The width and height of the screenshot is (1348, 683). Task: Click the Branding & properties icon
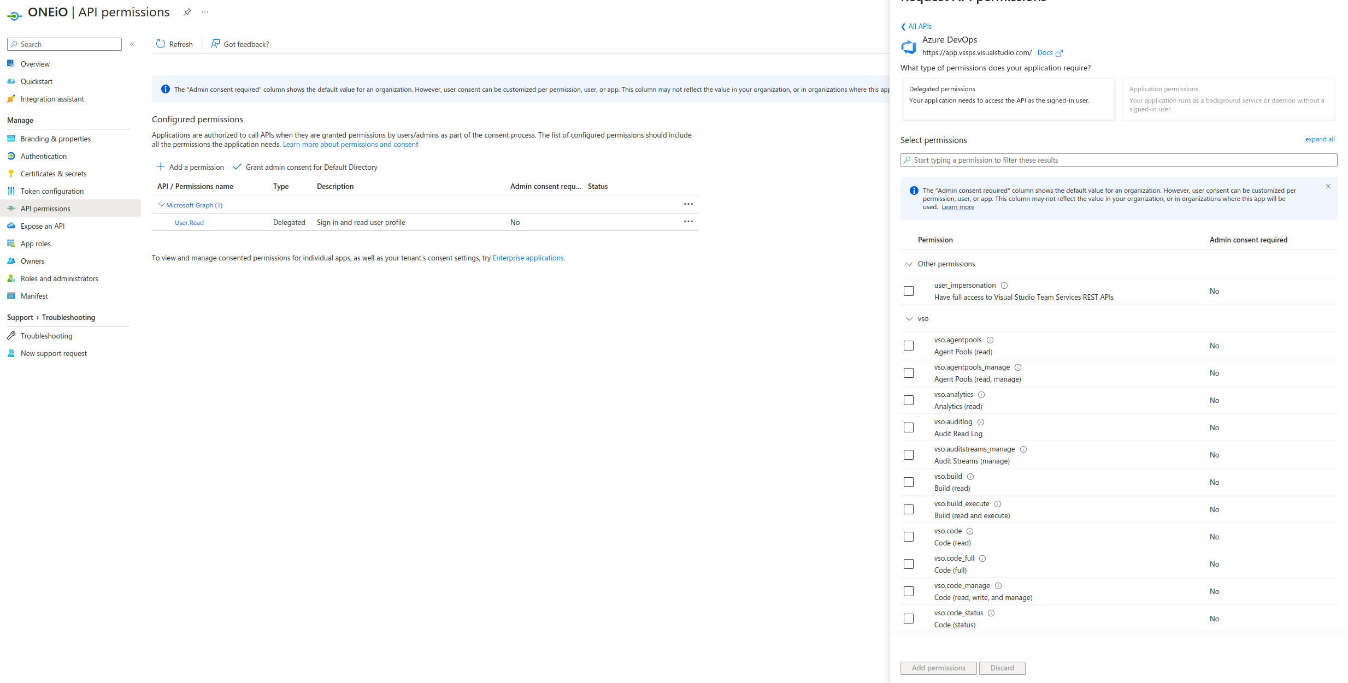11,139
